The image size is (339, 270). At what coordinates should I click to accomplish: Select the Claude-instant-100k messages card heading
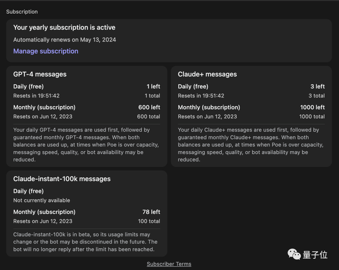click(62, 179)
